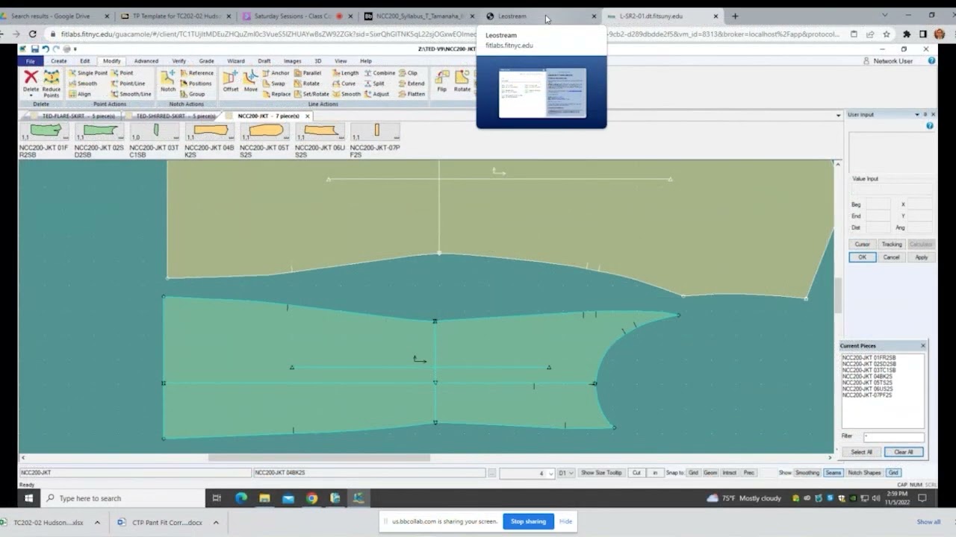Click the Adjust line tool
The image size is (956, 537).
376,94
